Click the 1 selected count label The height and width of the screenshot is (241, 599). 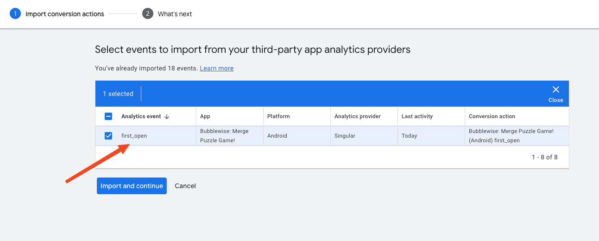click(118, 94)
